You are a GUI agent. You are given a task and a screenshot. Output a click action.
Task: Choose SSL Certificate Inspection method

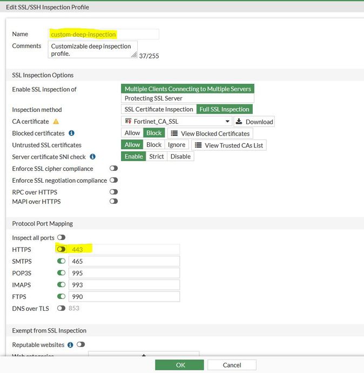click(159, 109)
